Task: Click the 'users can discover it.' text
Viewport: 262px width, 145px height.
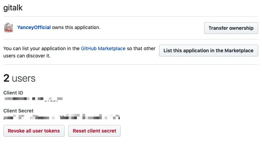Action: coord(27,56)
